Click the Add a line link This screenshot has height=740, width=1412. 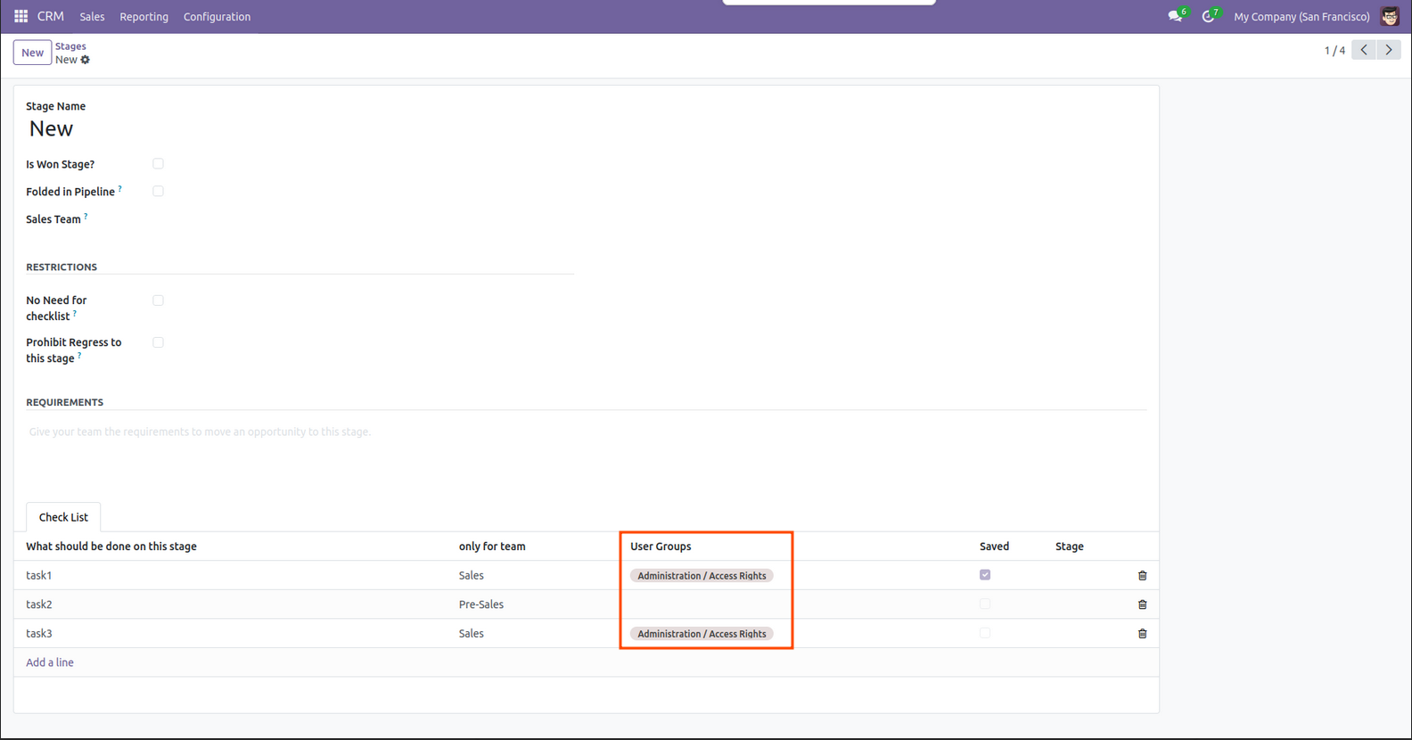[x=50, y=662]
